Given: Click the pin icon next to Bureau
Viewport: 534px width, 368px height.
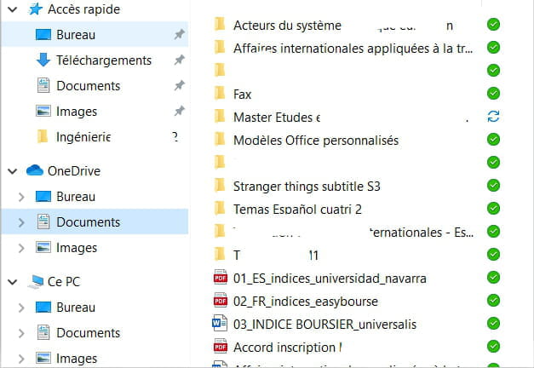Looking at the screenshot, I should click(x=178, y=35).
